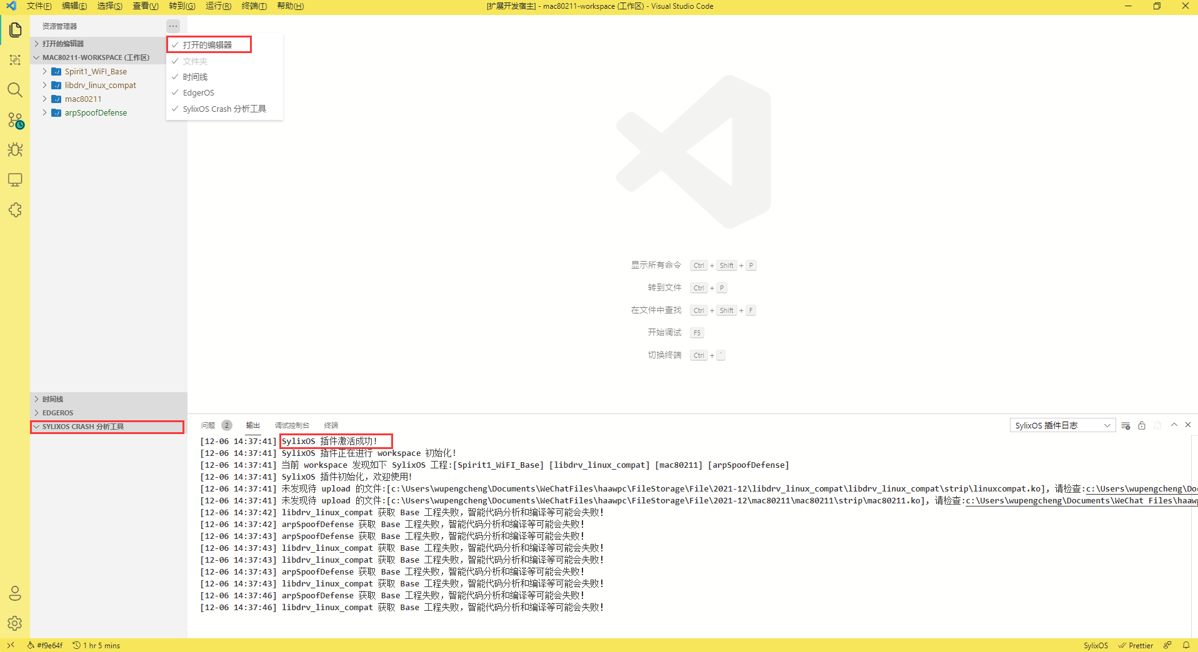Click the remote window status bar icon
This screenshot has height=652, width=1198.
[11, 645]
